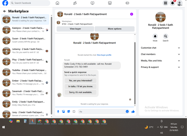Expand Customize chat section
Viewport: 187px width, 136px height.
point(160,48)
